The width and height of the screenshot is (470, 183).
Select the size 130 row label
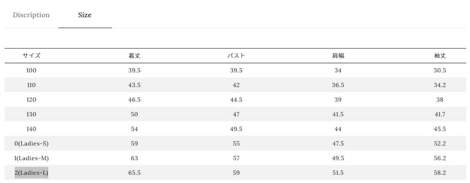coord(31,114)
